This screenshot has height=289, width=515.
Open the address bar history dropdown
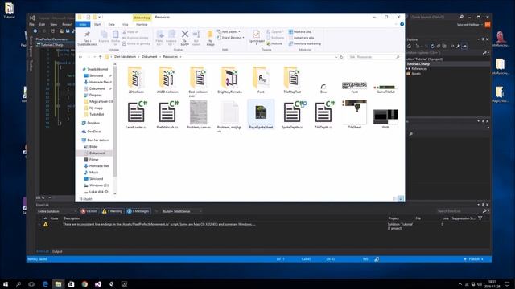pos(336,57)
